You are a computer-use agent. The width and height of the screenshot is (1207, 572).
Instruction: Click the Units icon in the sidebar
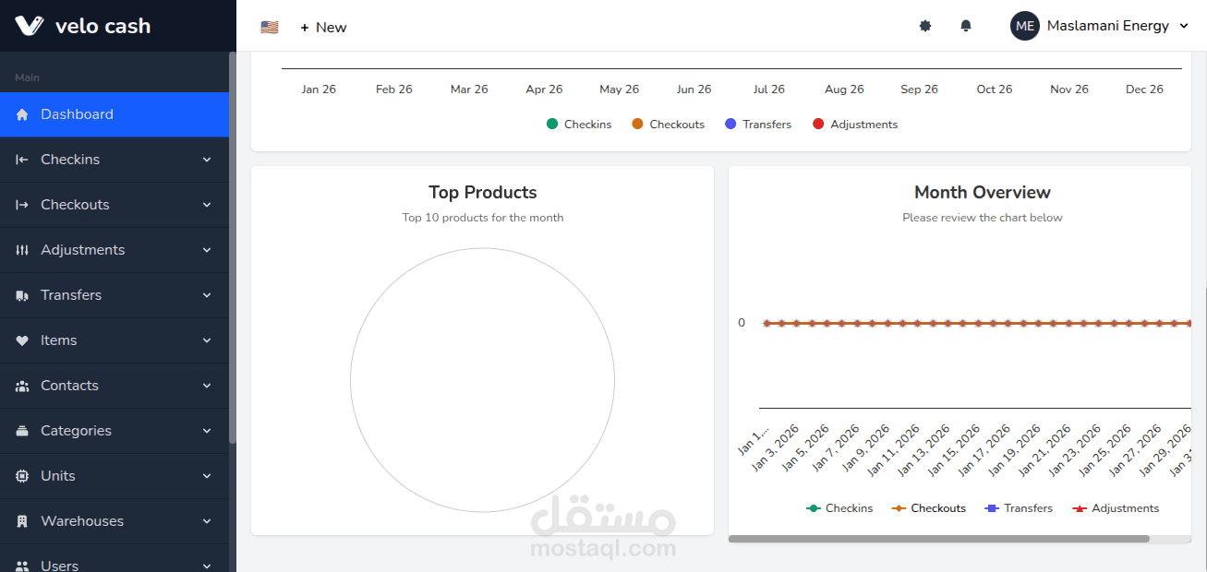pos(20,475)
